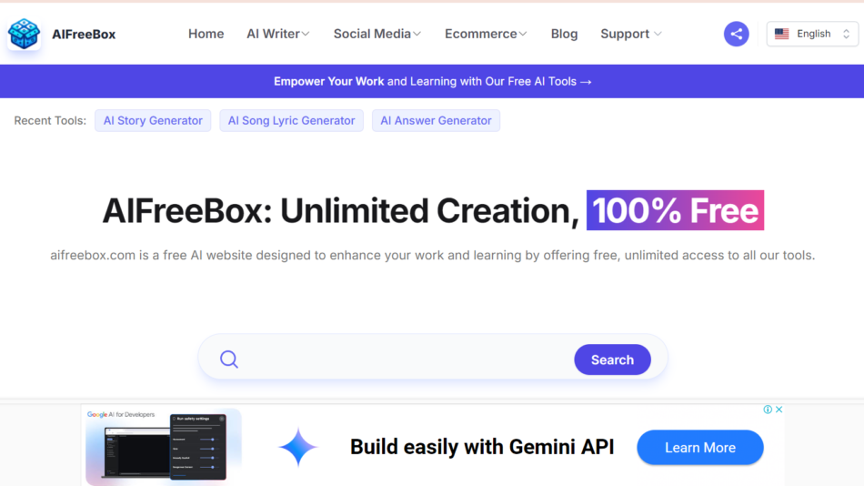Click the ad info icon
Viewport: 864px width, 486px height.
(768, 410)
